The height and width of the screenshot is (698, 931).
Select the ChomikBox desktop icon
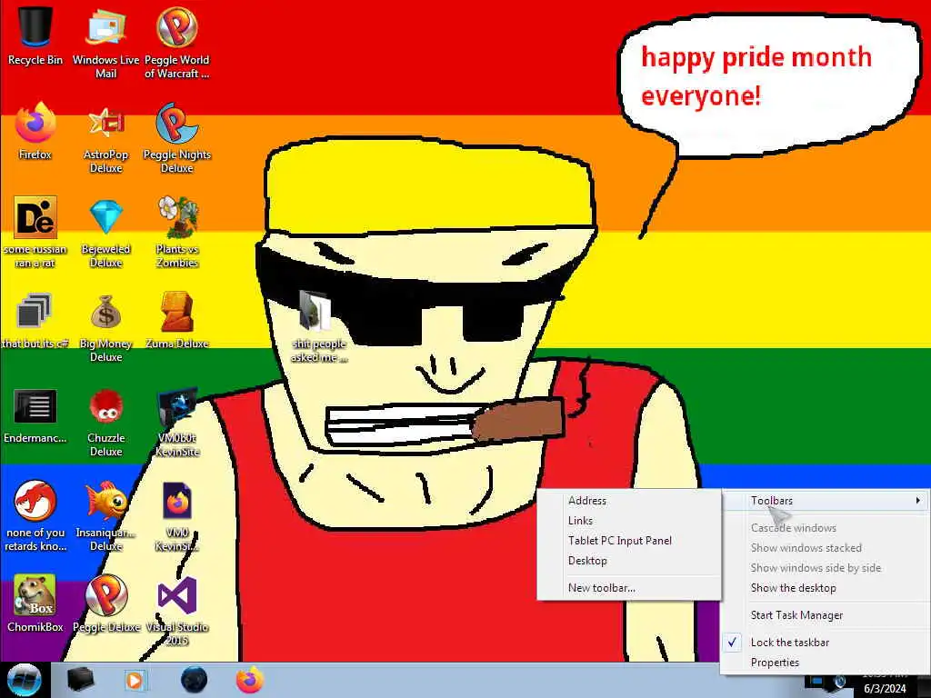pos(35,603)
